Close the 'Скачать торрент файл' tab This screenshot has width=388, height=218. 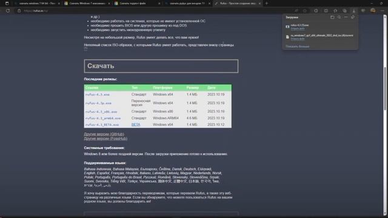click(159, 4)
